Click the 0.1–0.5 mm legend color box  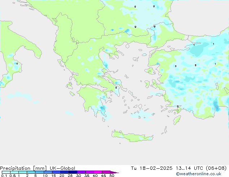pyautogui.click(x=6, y=172)
